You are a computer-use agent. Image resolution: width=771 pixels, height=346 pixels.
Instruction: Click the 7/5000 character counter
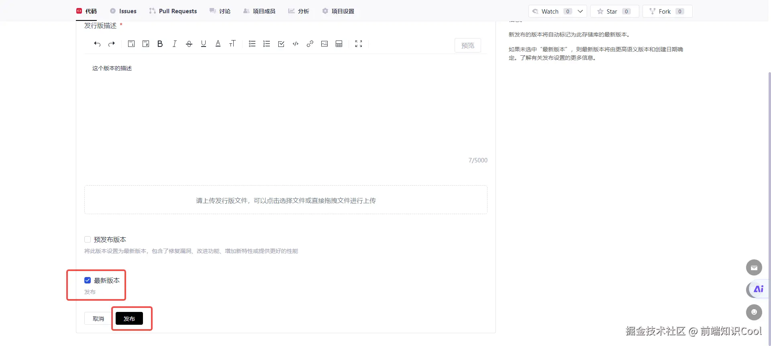coord(478,160)
